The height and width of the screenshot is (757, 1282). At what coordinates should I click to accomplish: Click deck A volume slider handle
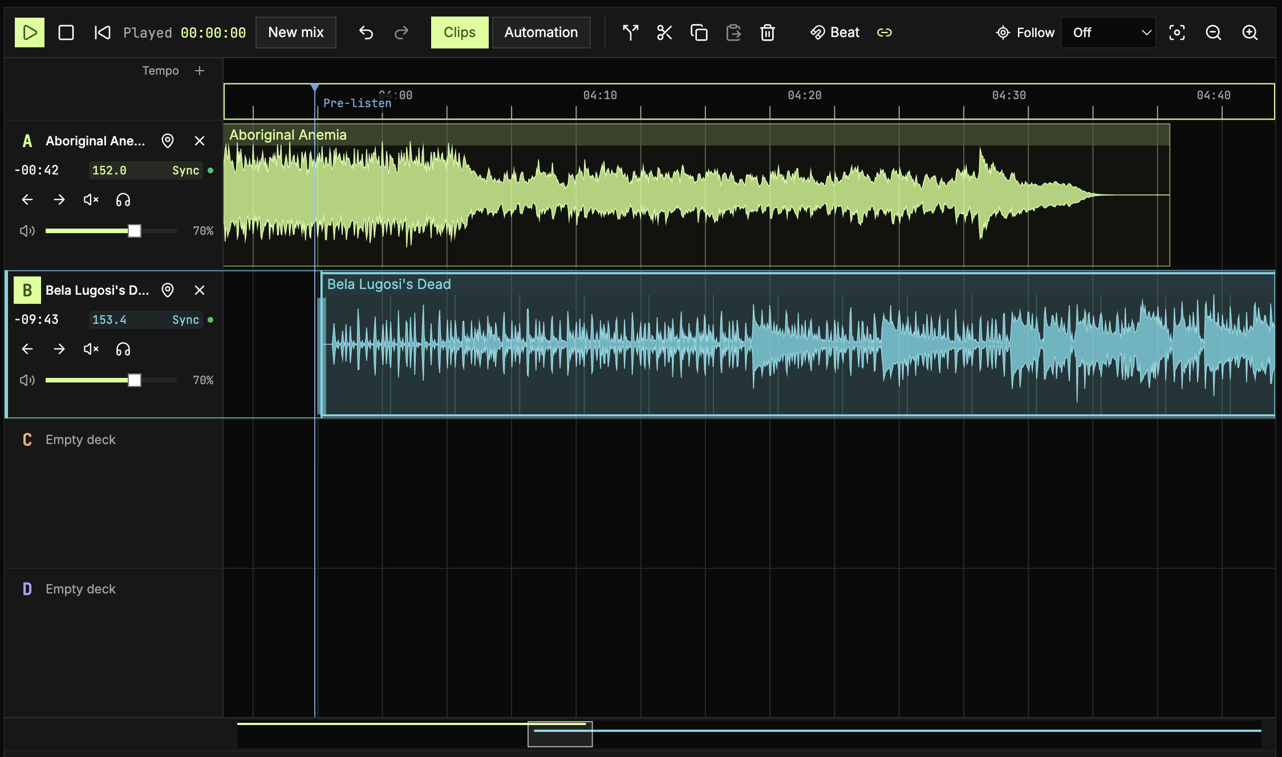tap(135, 231)
